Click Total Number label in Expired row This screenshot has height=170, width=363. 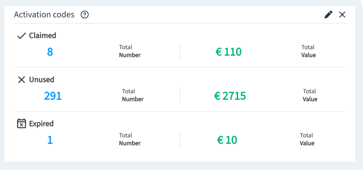[x=130, y=139]
